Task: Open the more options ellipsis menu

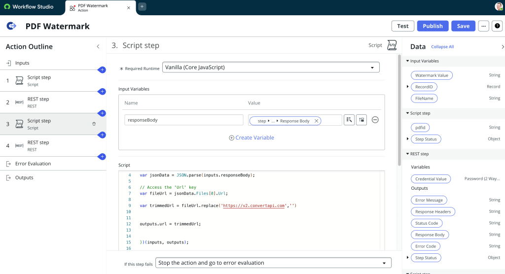Action: (x=483, y=26)
